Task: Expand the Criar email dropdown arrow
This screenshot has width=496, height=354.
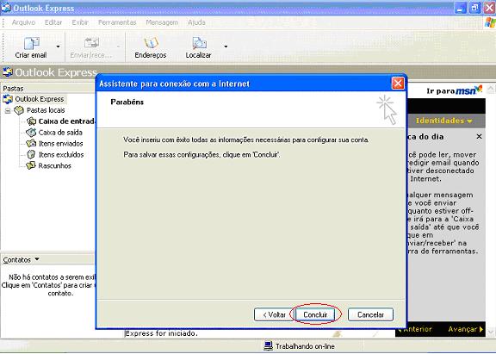Action: point(58,47)
